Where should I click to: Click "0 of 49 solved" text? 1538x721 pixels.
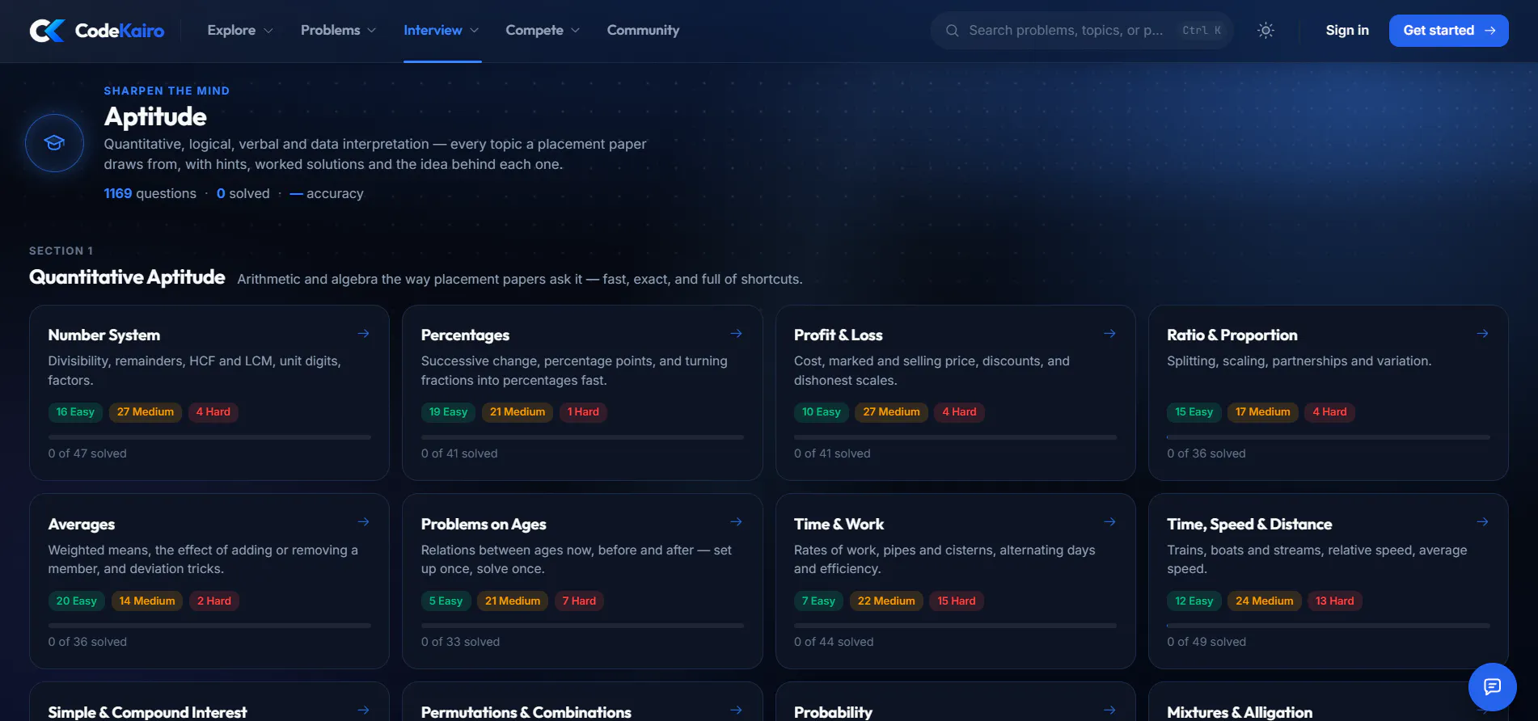[x=1206, y=642]
